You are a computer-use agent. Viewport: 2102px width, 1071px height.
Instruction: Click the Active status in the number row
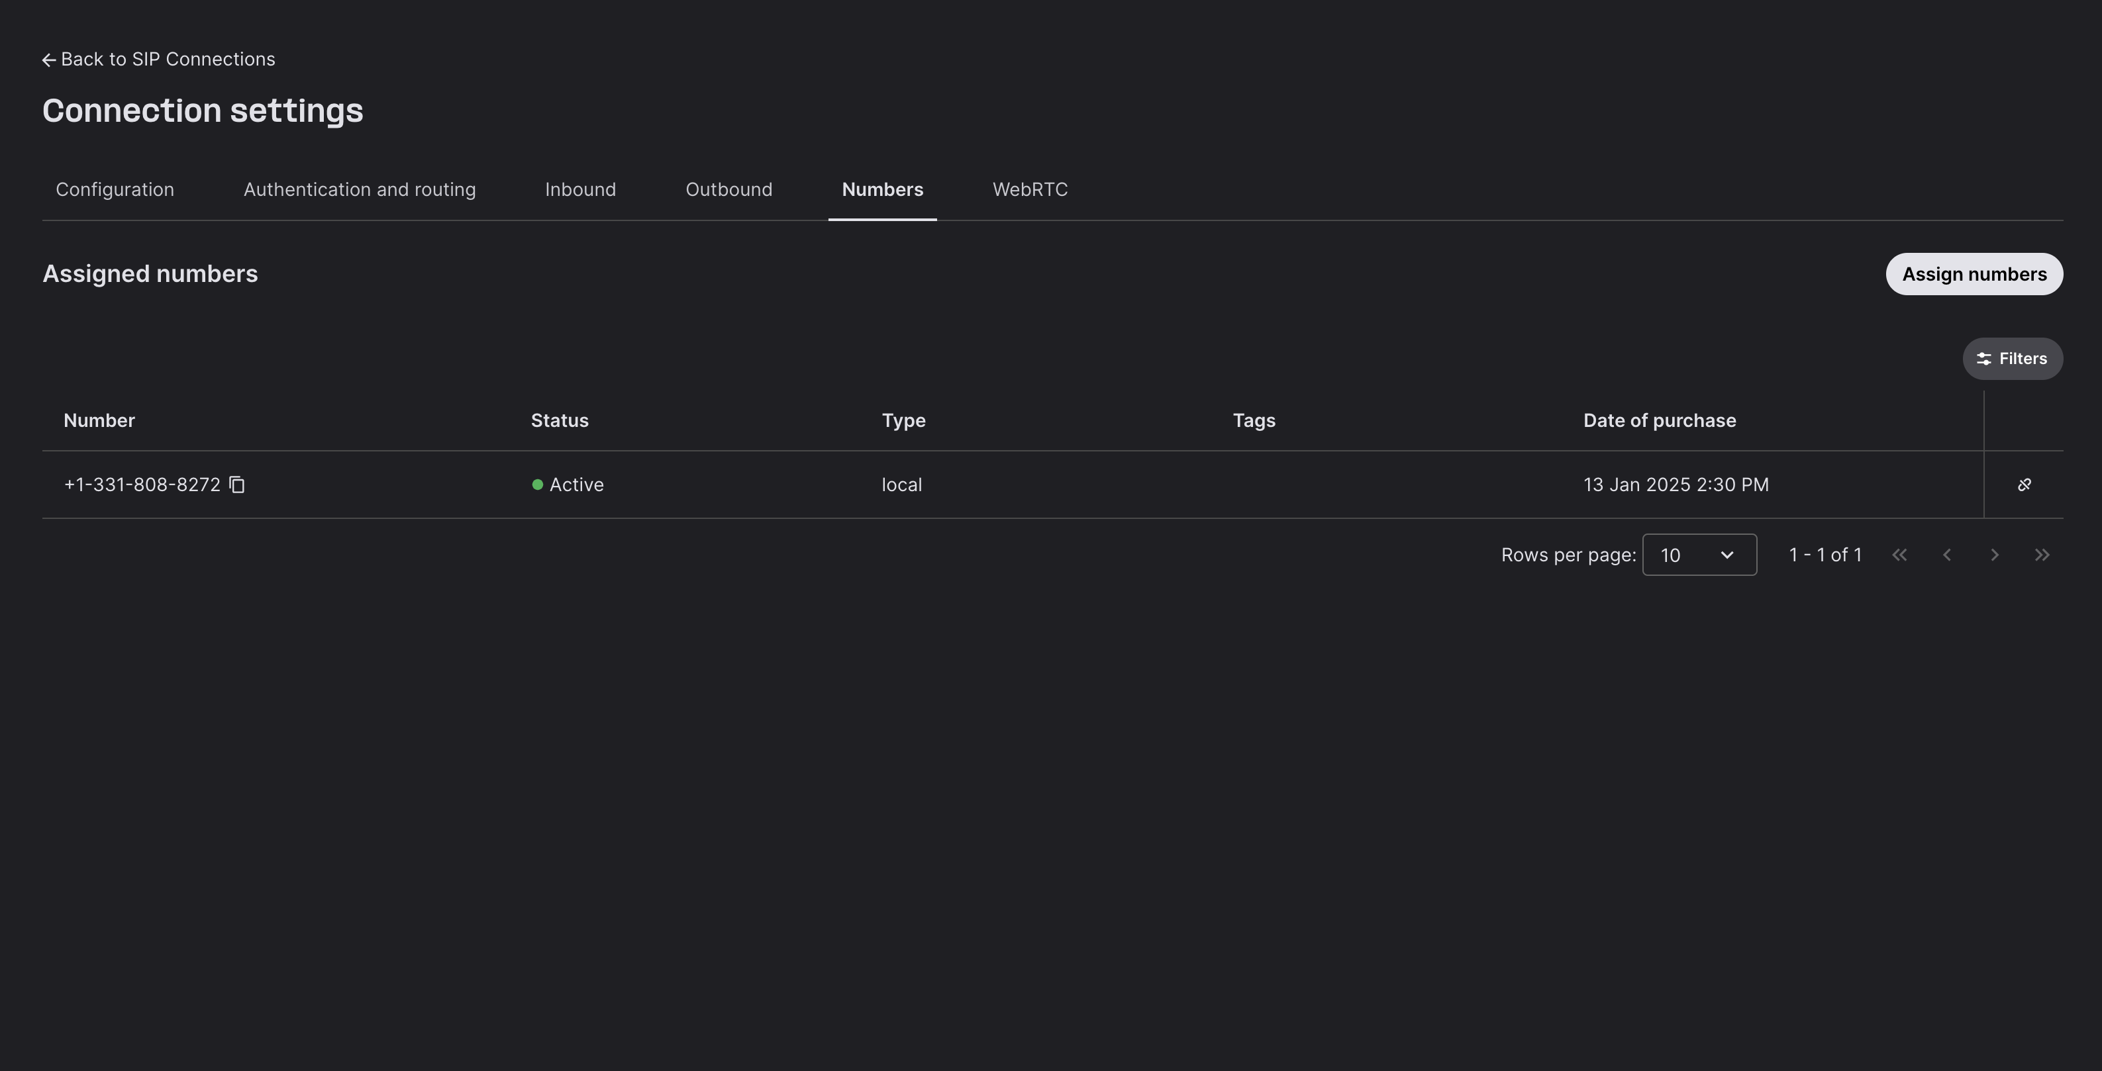point(576,485)
